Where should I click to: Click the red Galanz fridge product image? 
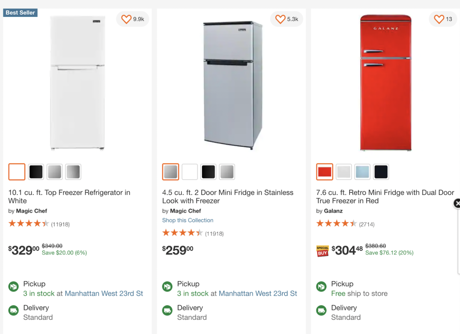coord(386,83)
